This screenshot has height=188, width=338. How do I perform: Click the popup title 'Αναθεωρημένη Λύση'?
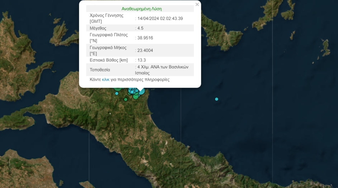pos(142,9)
